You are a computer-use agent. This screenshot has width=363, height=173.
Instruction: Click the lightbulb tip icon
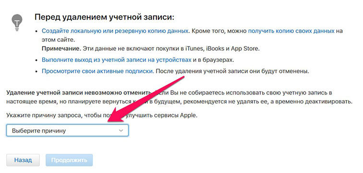point(17,23)
